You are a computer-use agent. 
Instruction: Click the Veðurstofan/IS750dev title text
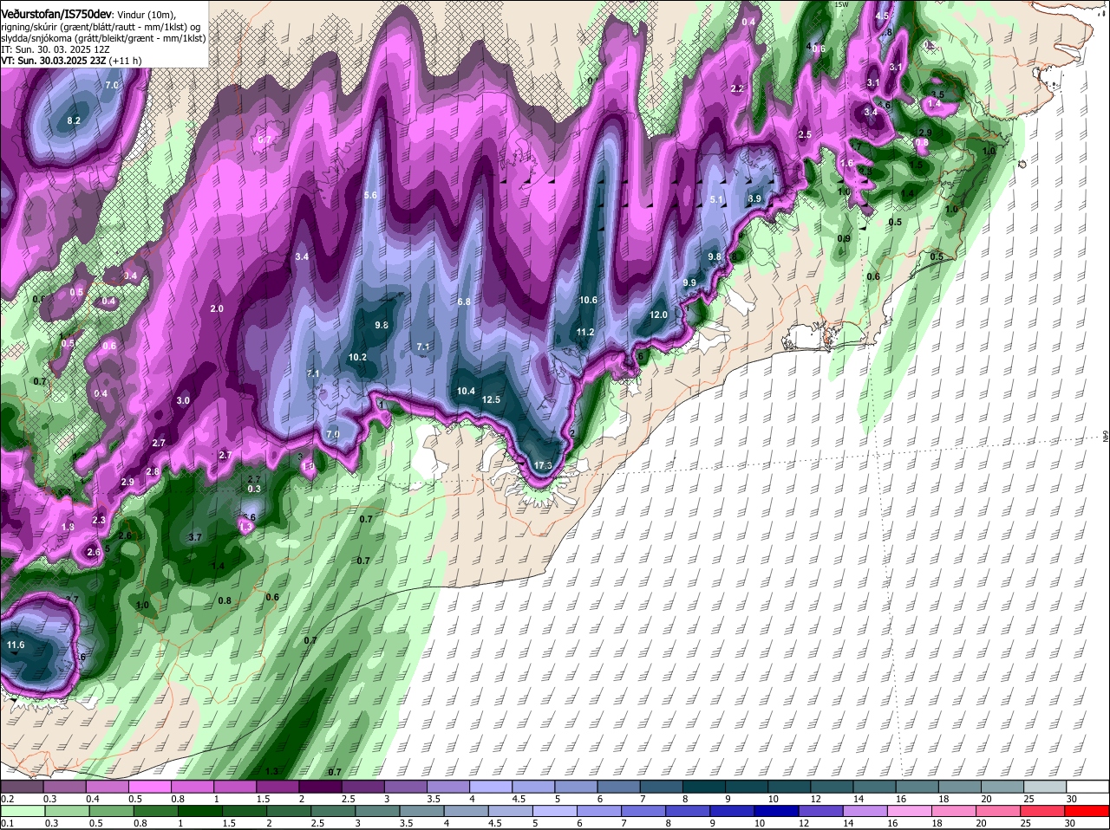(56, 15)
